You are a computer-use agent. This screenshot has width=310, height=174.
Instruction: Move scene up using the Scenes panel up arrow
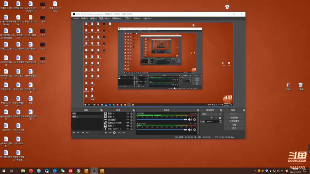[83, 133]
